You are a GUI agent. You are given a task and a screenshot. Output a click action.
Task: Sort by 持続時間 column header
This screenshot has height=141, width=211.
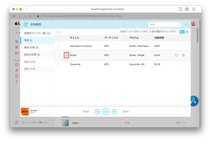click(x=159, y=38)
